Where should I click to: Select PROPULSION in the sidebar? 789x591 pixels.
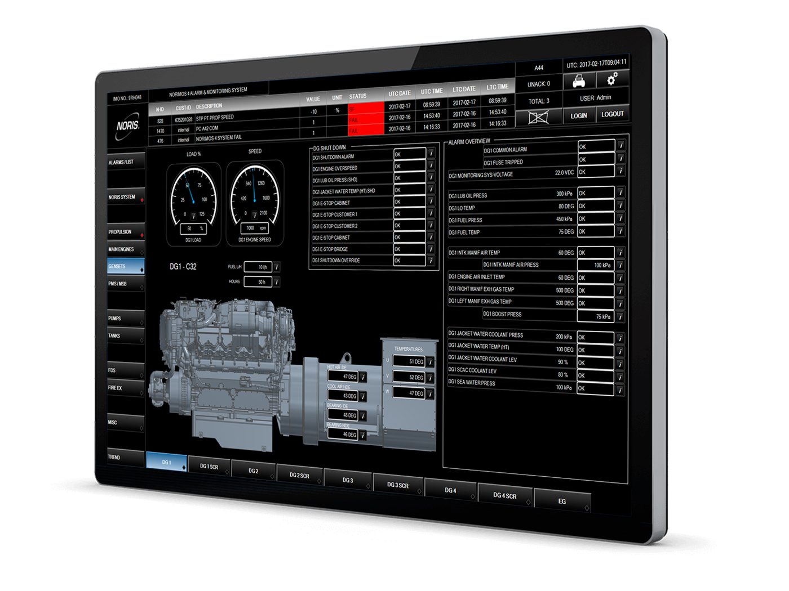pyautogui.click(x=126, y=231)
